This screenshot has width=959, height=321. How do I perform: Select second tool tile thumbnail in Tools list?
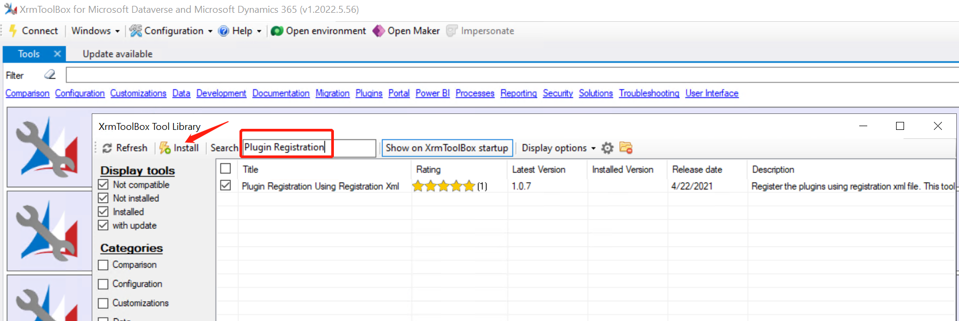point(49,231)
